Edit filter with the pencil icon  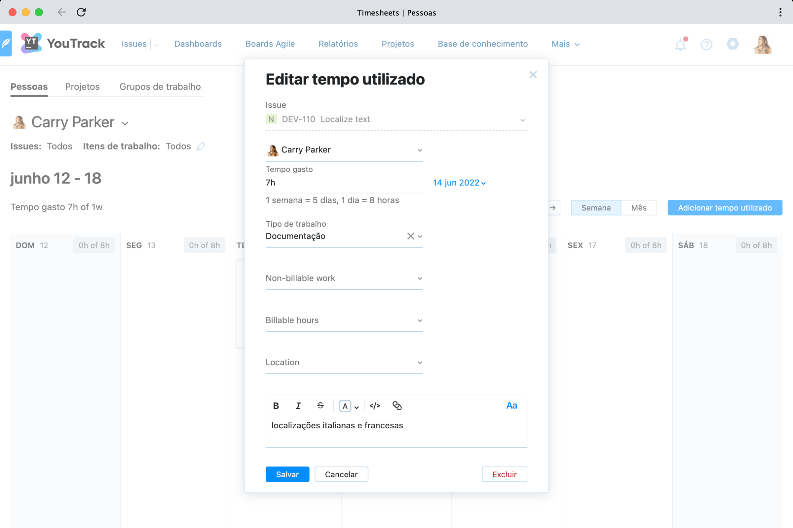point(201,146)
